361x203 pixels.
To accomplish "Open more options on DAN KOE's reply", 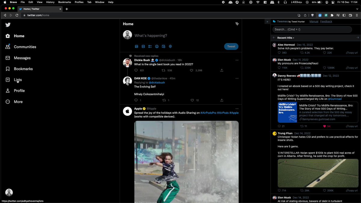I will click(237, 78).
